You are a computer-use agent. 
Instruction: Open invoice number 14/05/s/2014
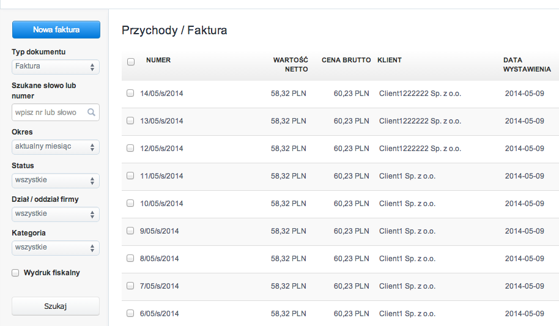(x=161, y=94)
